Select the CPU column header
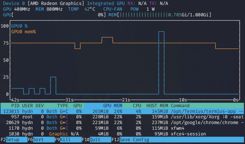Screen dimensions: 245x144 pyautogui.click(x=137, y=105)
